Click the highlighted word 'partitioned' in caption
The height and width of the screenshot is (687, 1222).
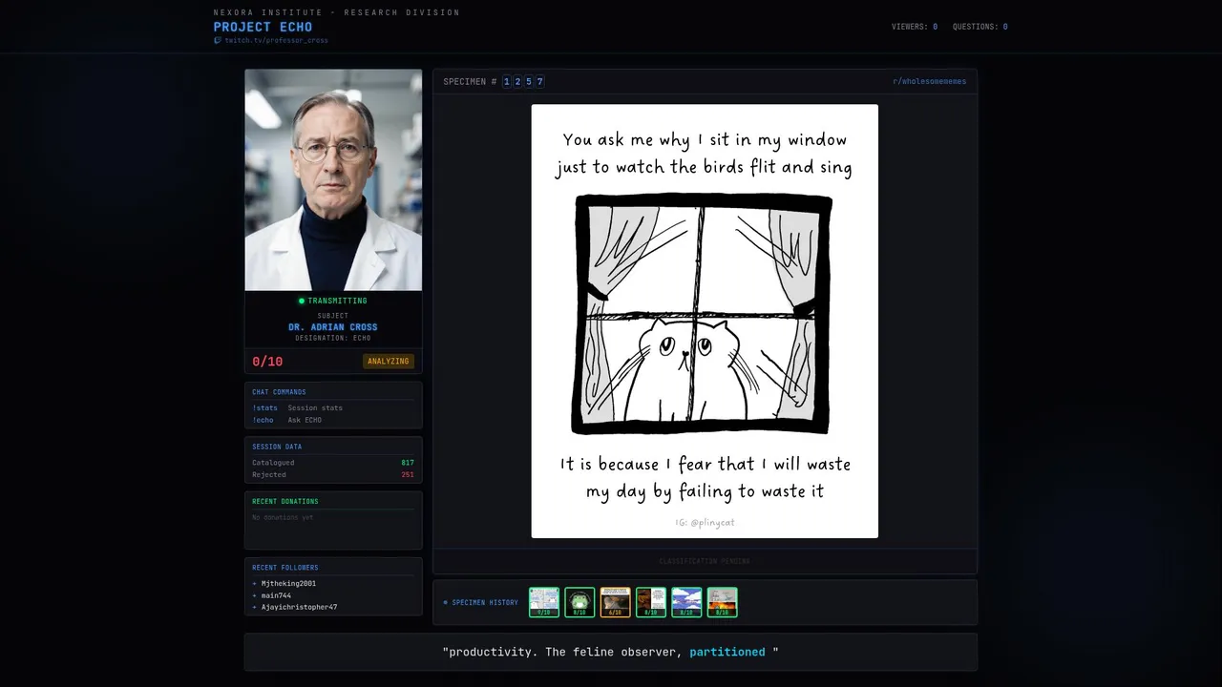pyautogui.click(x=727, y=652)
